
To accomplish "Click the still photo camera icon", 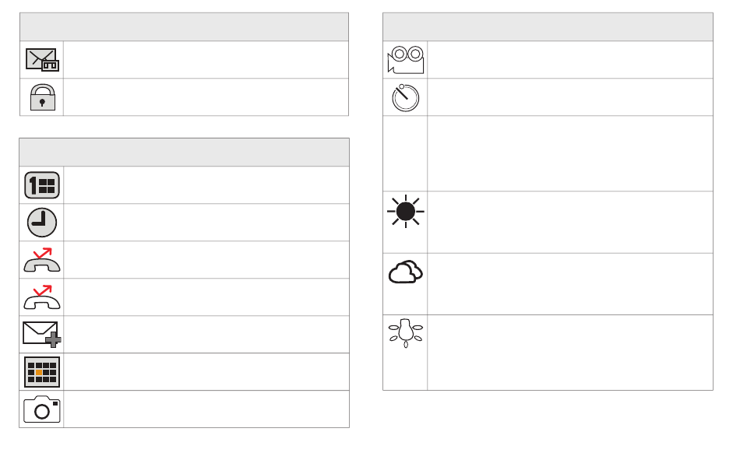I will tap(42, 409).
